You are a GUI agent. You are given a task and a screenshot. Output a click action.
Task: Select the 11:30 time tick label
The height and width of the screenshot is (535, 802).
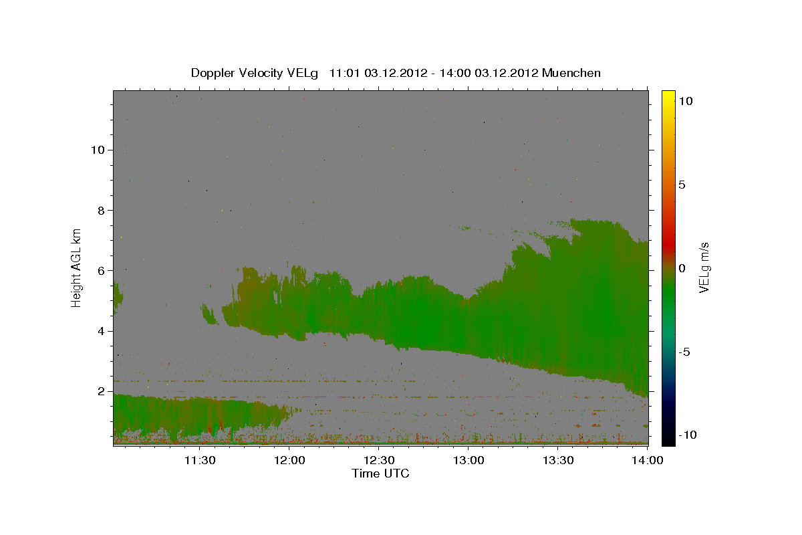(x=200, y=460)
